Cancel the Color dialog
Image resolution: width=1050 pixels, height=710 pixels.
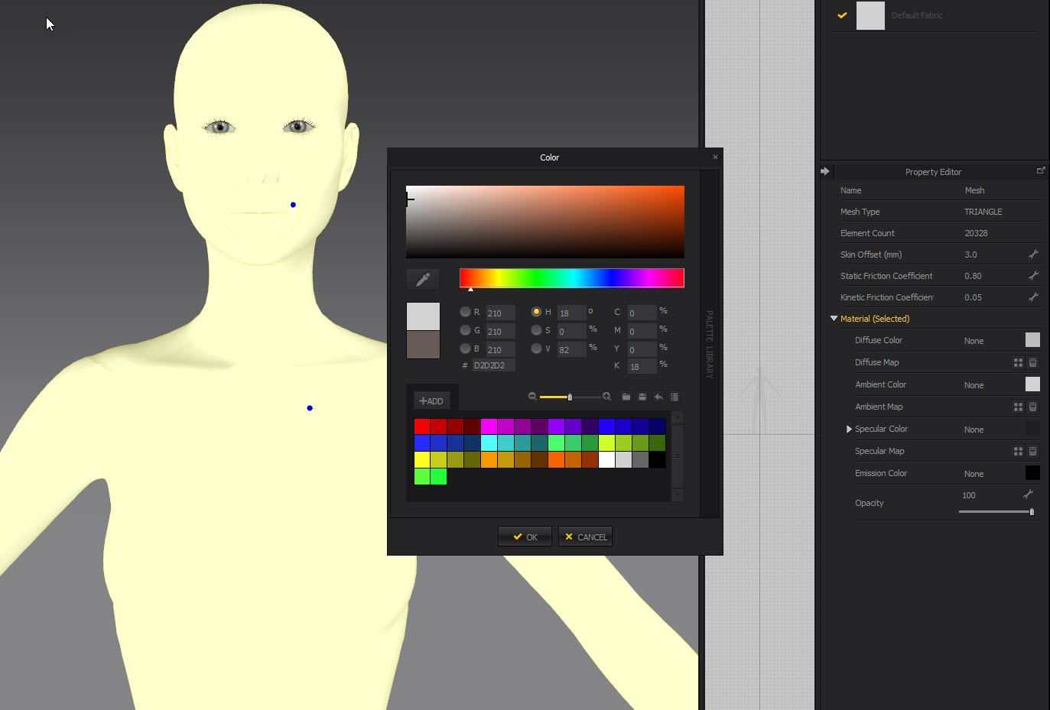586,537
